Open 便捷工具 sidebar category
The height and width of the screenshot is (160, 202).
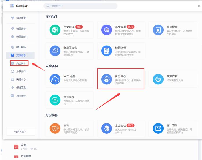click(x=20, y=88)
